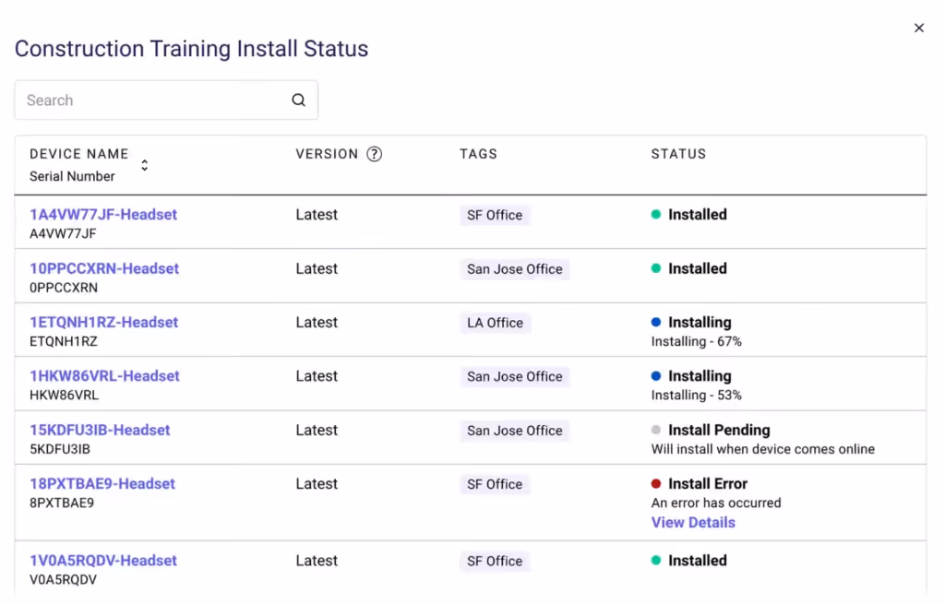Viewport: 945px width, 604px height.
Task: Click serial number 5KDFU3IB
Action: [x=60, y=449]
